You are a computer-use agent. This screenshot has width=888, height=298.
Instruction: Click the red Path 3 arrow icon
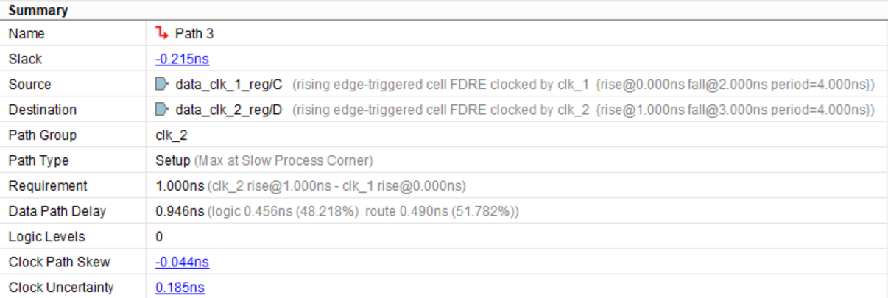click(162, 33)
